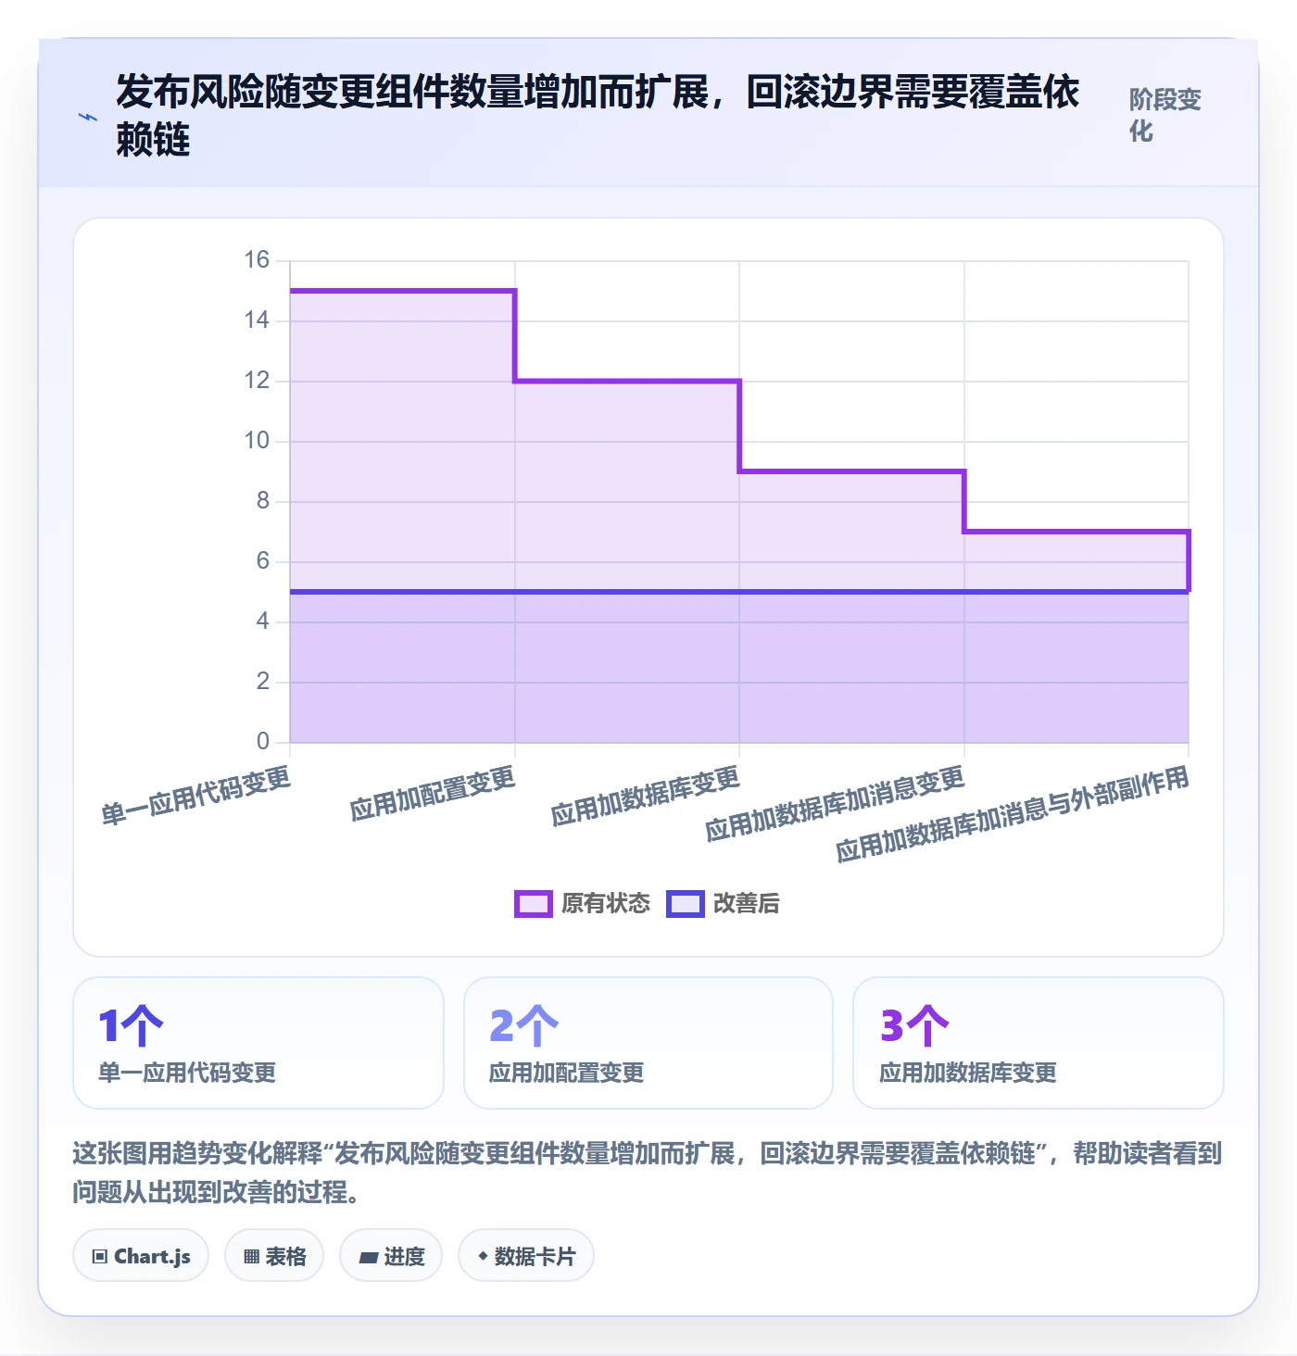Click the 进度 tag's bar icon
This screenshot has width=1297, height=1356.
pos(369,1258)
